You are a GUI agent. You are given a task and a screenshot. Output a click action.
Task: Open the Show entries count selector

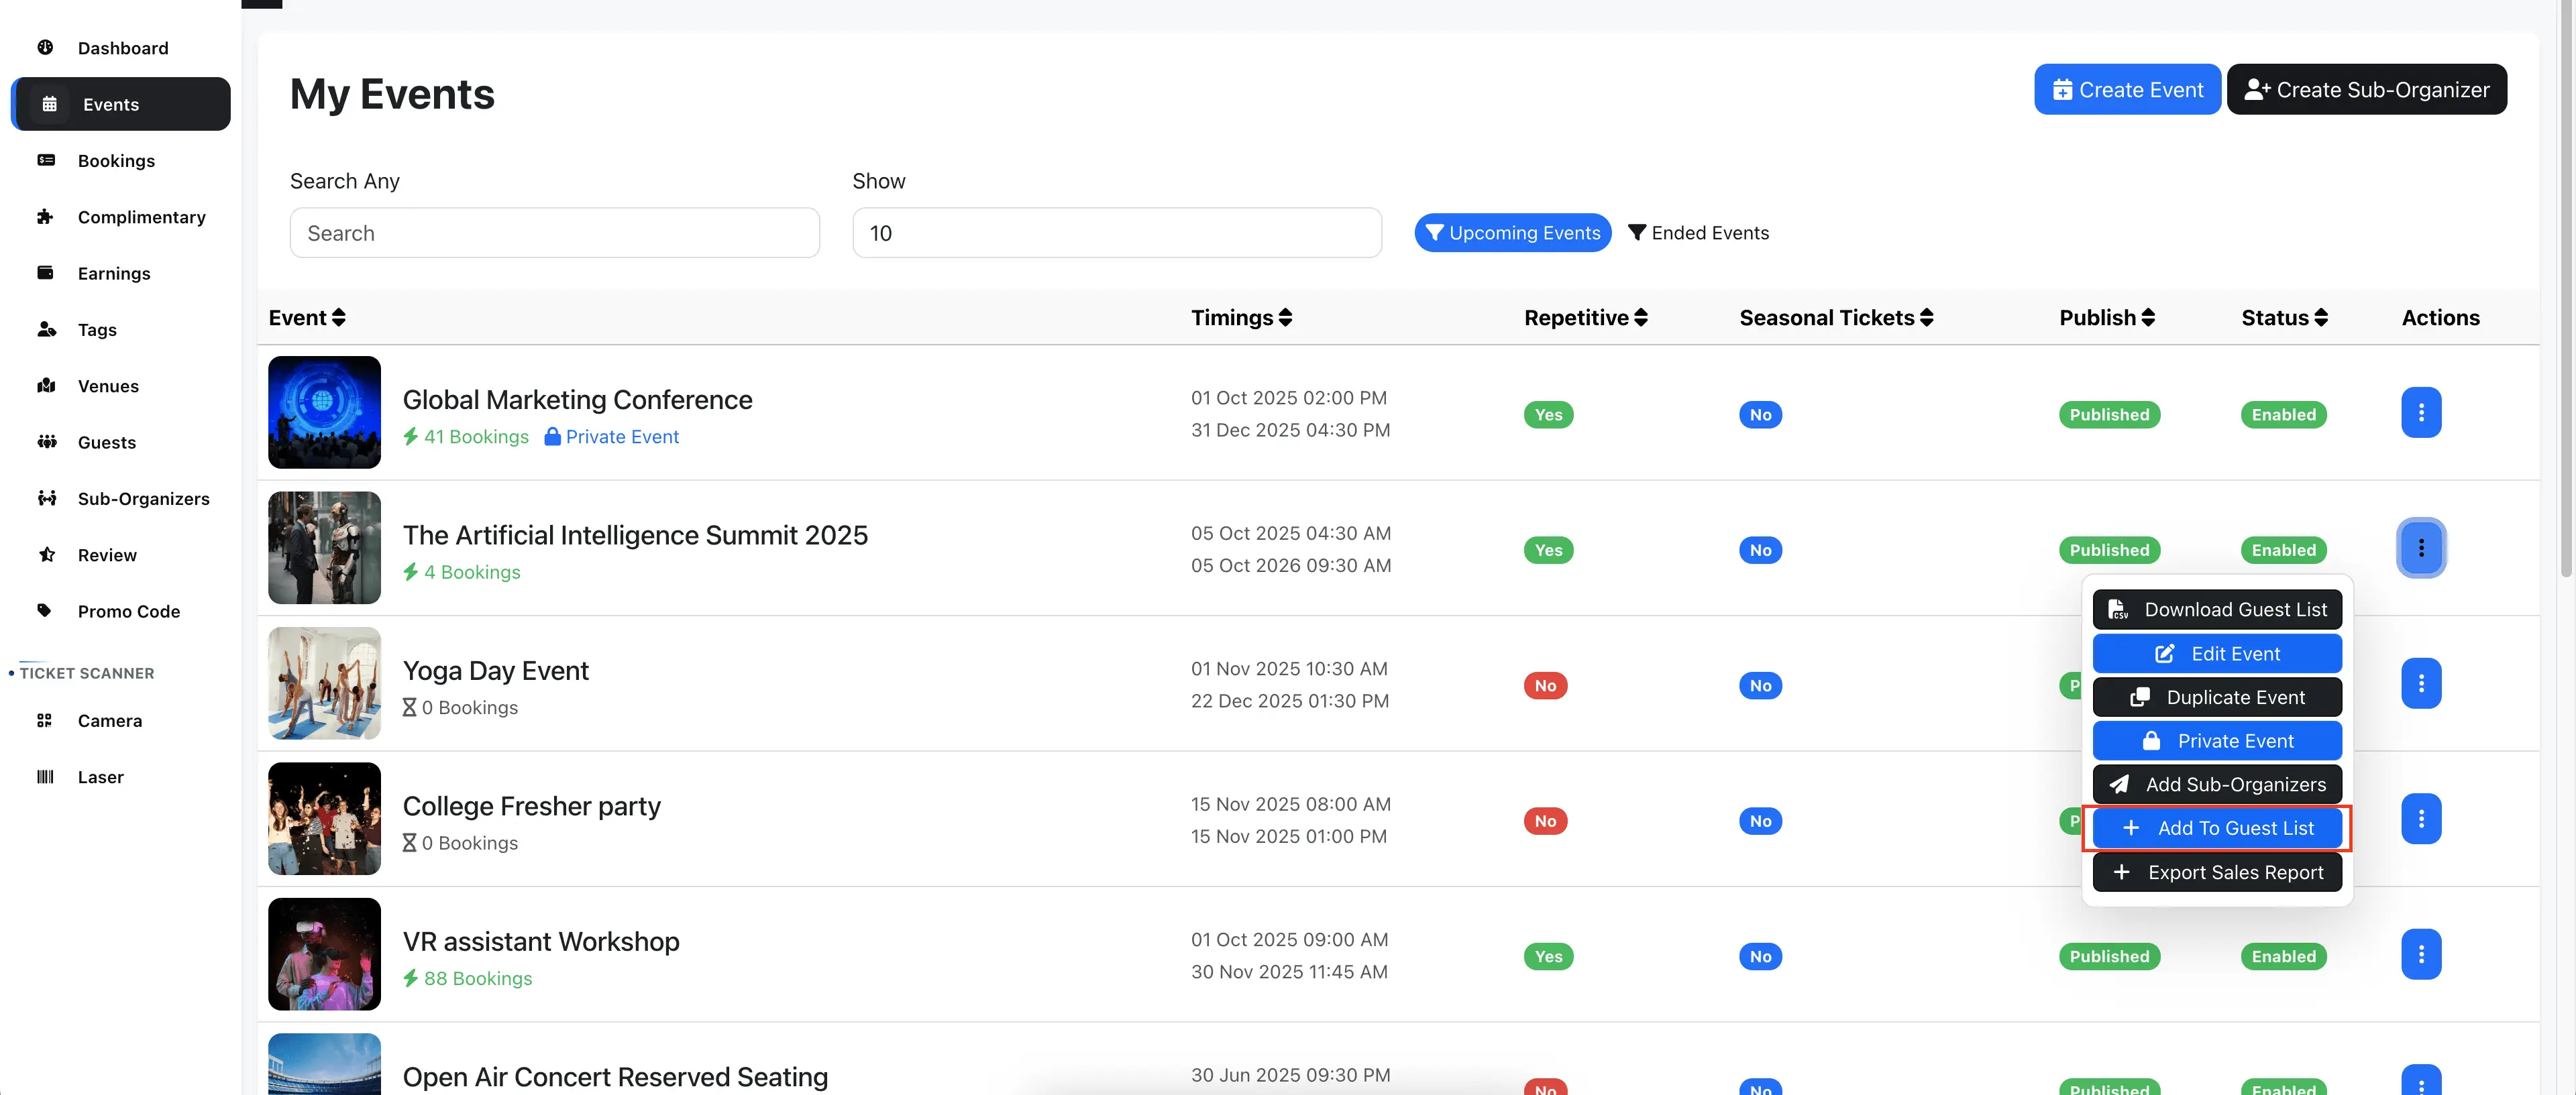[x=1117, y=232]
